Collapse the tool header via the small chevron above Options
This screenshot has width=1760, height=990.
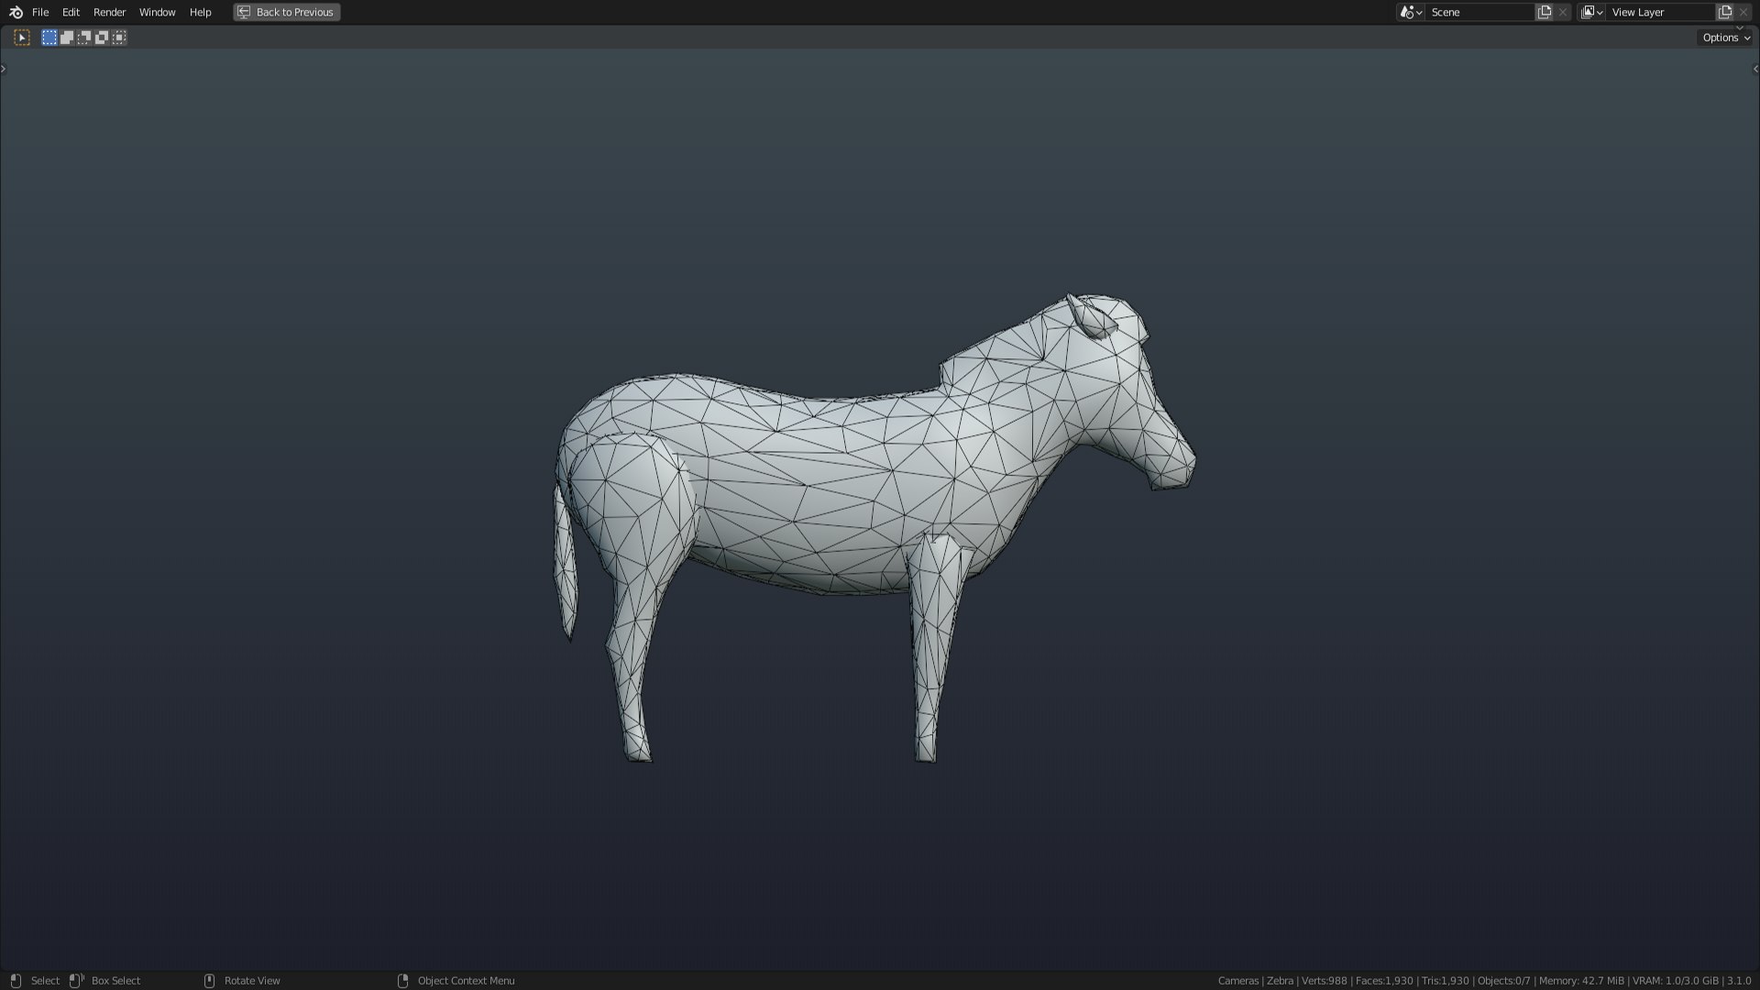coord(1740,27)
